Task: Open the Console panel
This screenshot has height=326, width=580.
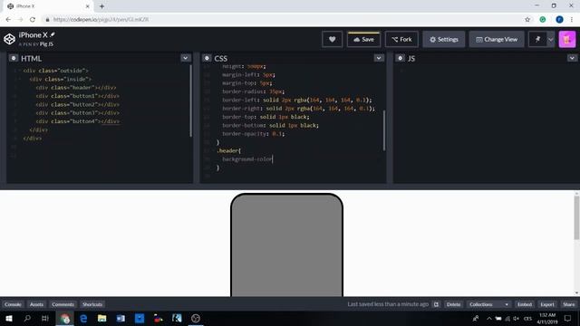Action: [13, 304]
